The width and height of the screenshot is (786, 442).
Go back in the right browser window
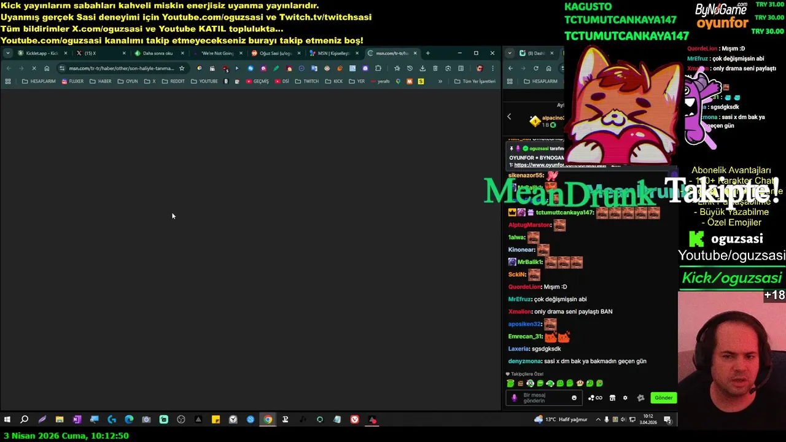click(x=510, y=68)
